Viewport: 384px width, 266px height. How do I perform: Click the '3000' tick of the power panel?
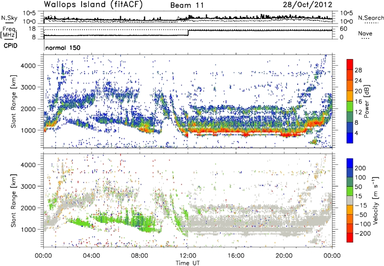click(28, 87)
